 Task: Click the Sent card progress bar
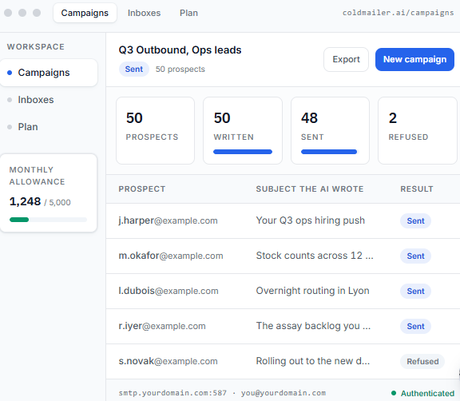pos(329,152)
